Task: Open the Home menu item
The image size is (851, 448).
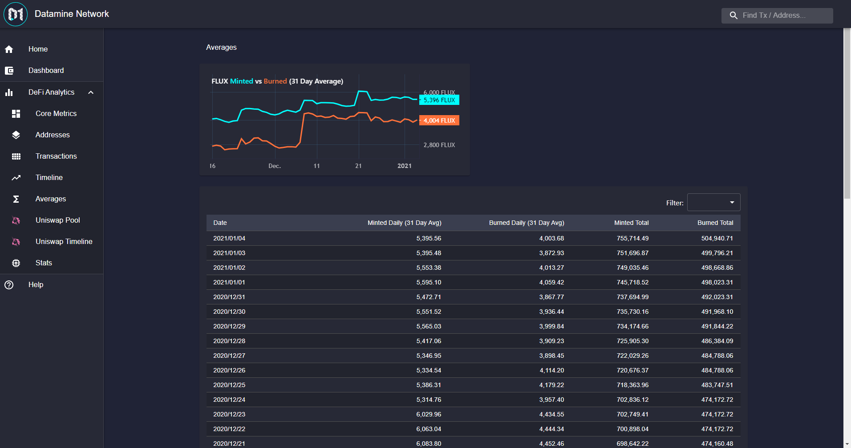Action: point(52,49)
